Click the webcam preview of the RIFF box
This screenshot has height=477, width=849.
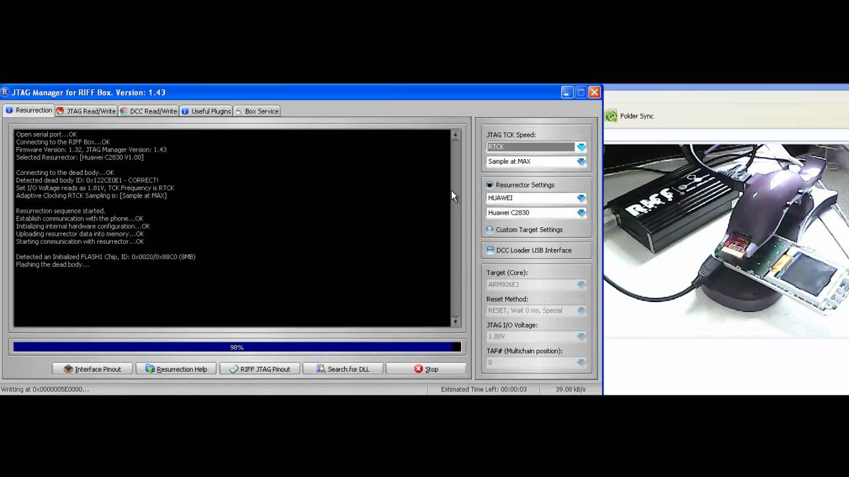click(x=726, y=241)
